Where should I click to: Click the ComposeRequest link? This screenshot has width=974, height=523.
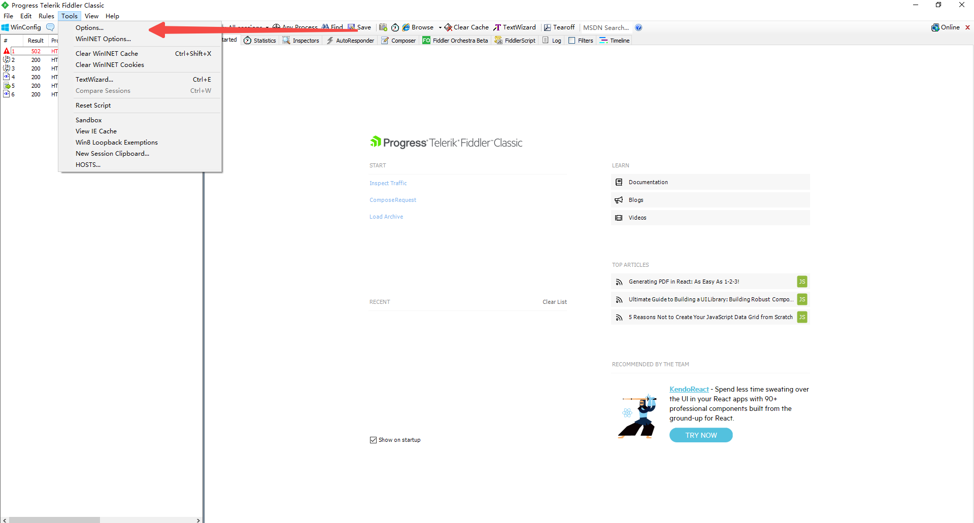tap(393, 200)
